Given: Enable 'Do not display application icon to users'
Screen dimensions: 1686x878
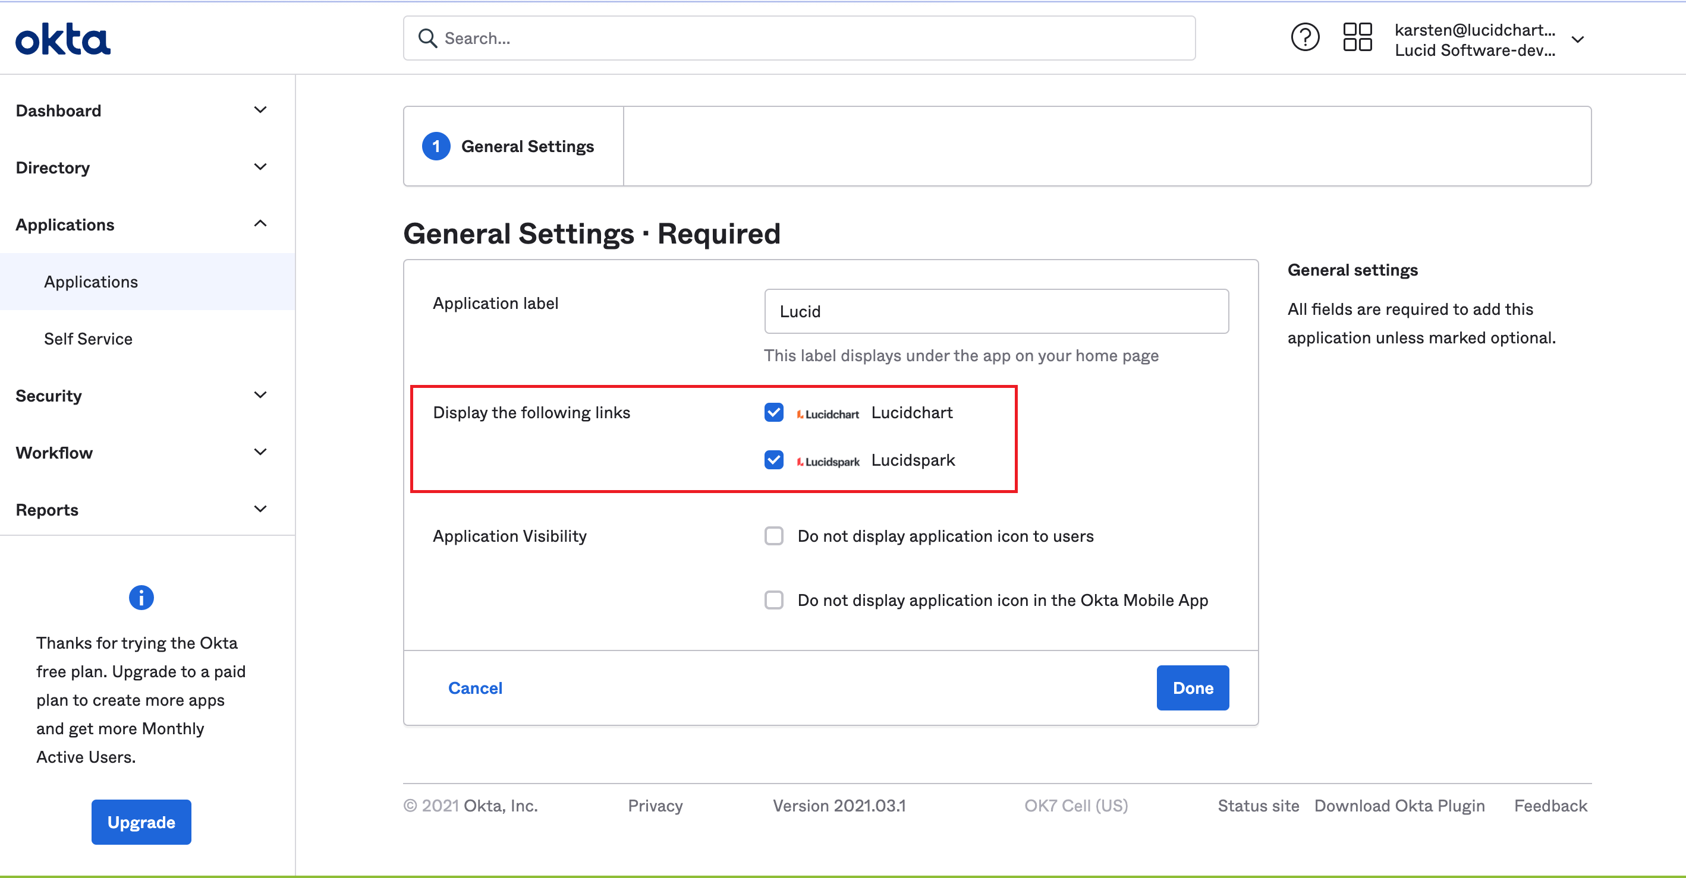Looking at the screenshot, I should tap(773, 536).
